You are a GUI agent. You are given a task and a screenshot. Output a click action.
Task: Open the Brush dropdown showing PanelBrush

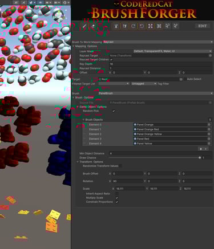155,93
